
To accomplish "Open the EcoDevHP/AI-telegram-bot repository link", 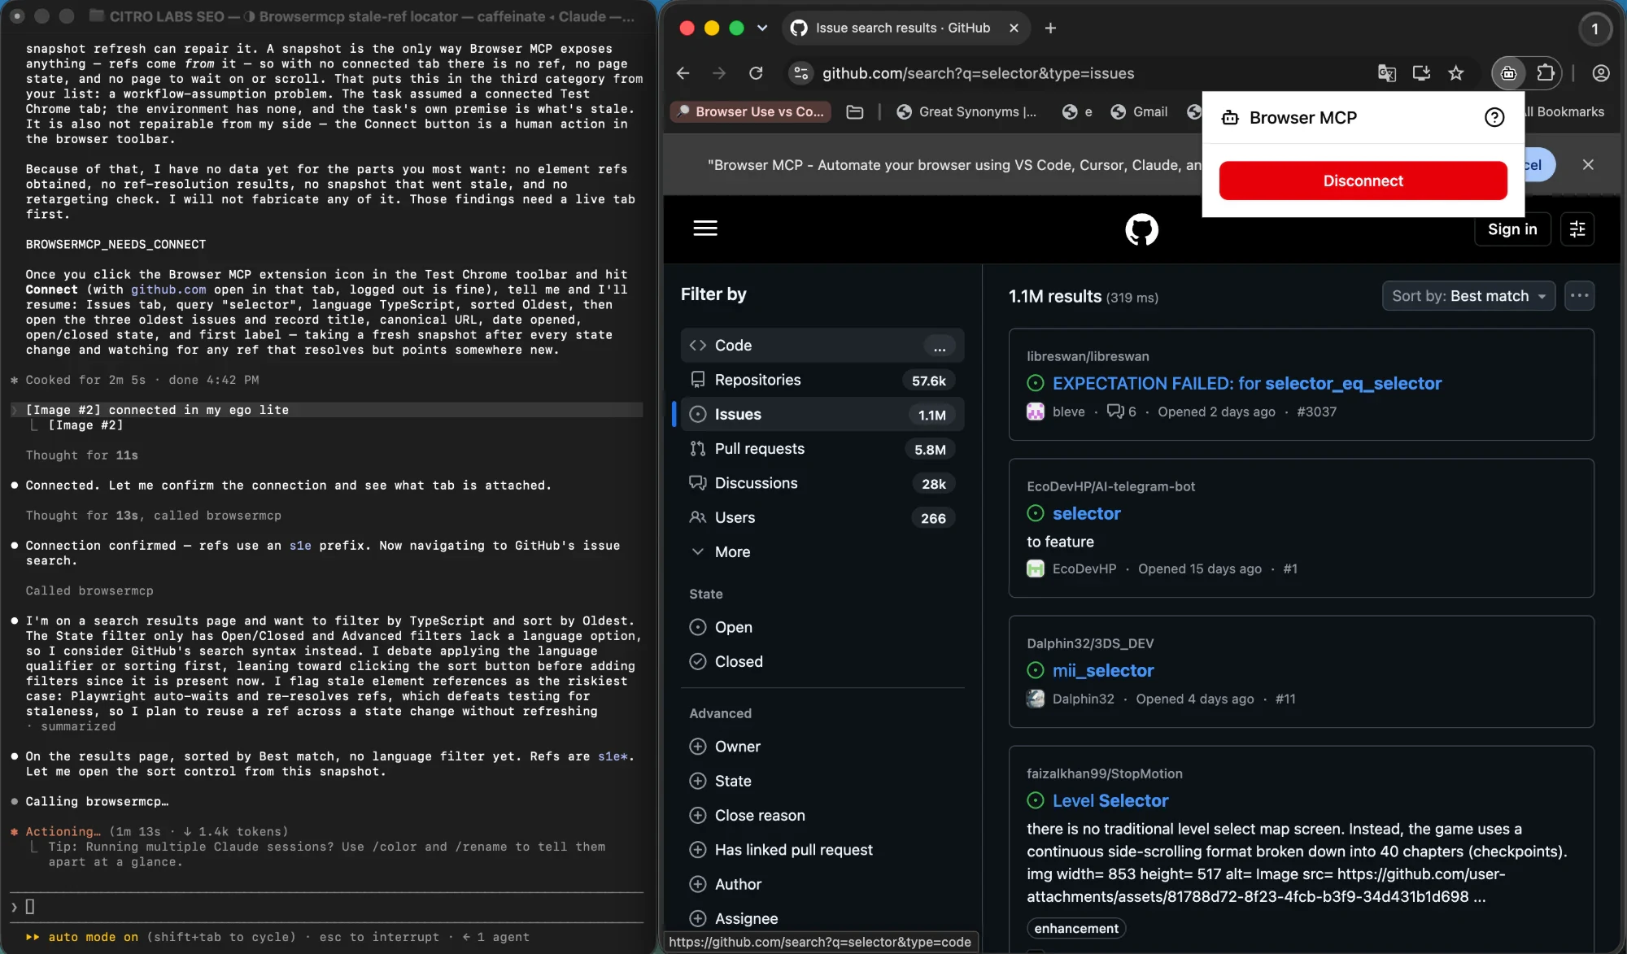I will click(1110, 486).
